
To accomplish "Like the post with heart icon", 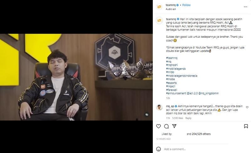I will (x=158, y=126).
